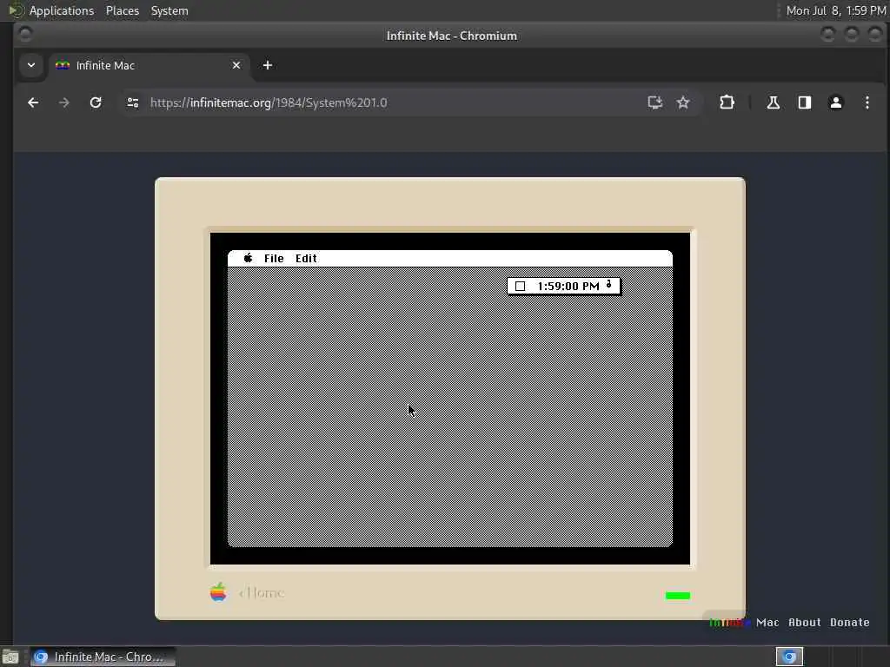Click the green power indicator light
890x667 pixels.
coord(678,596)
